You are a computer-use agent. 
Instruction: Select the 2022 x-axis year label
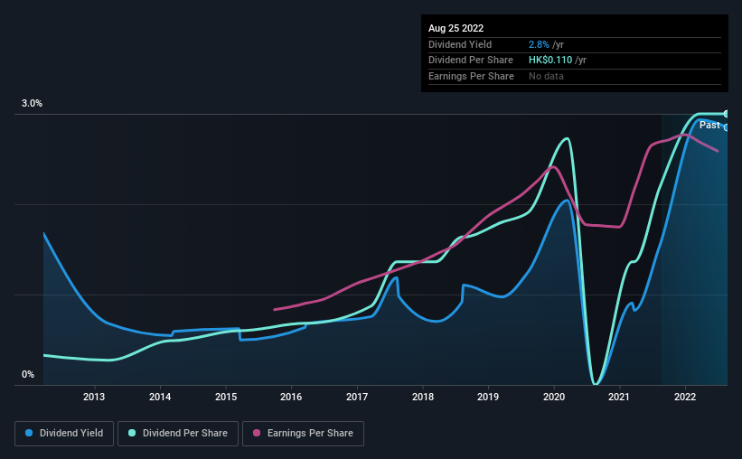685,397
